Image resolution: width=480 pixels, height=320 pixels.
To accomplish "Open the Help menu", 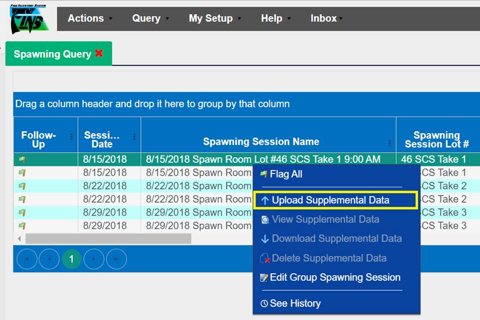I will coord(275,18).
